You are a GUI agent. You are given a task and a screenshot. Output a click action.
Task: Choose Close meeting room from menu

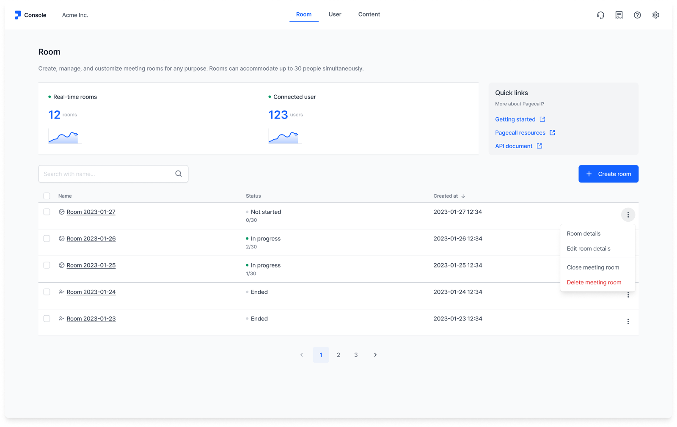[597, 267]
